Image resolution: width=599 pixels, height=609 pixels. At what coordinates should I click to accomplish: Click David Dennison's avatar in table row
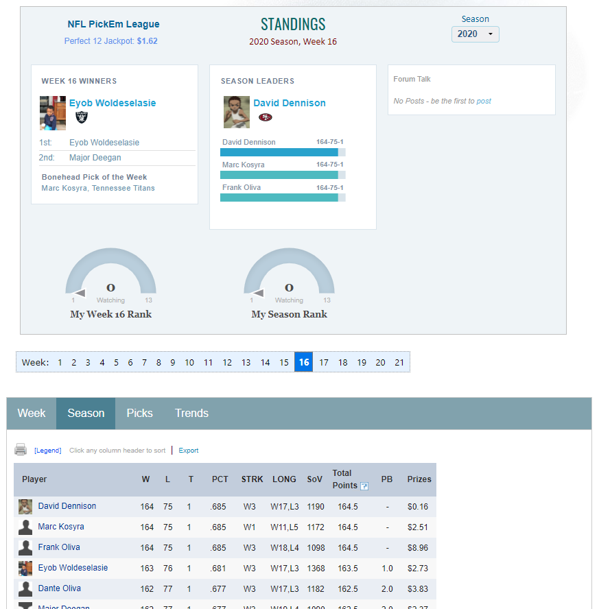25,507
